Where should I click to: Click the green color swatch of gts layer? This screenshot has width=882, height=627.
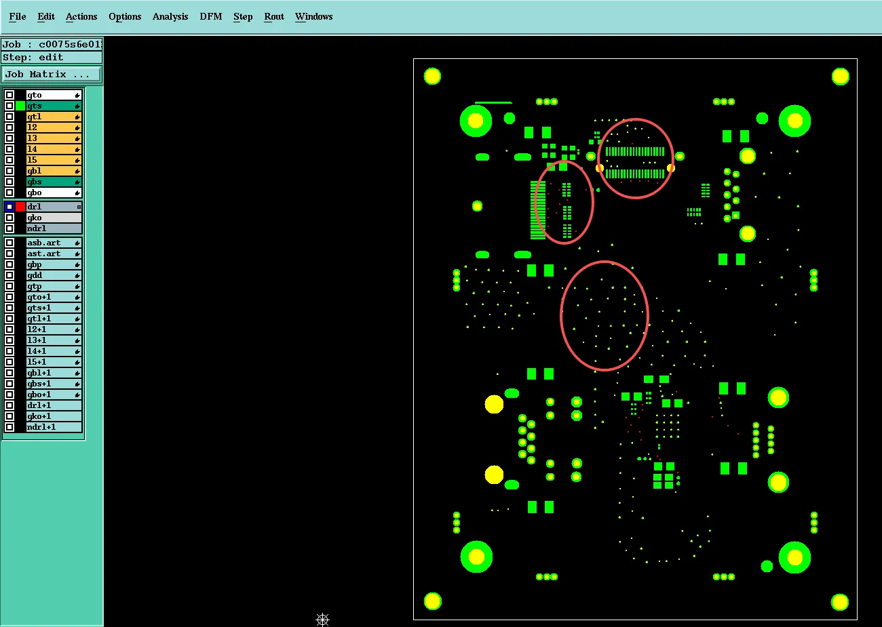[20, 106]
